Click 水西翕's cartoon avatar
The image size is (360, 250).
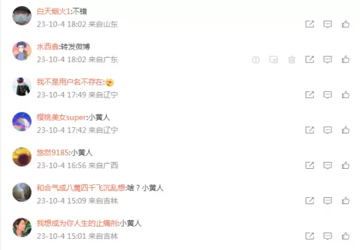[22, 51]
